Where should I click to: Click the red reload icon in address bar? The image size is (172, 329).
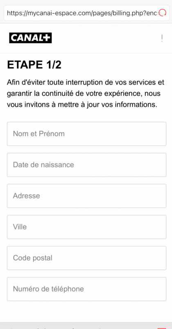click(x=163, y=13)
